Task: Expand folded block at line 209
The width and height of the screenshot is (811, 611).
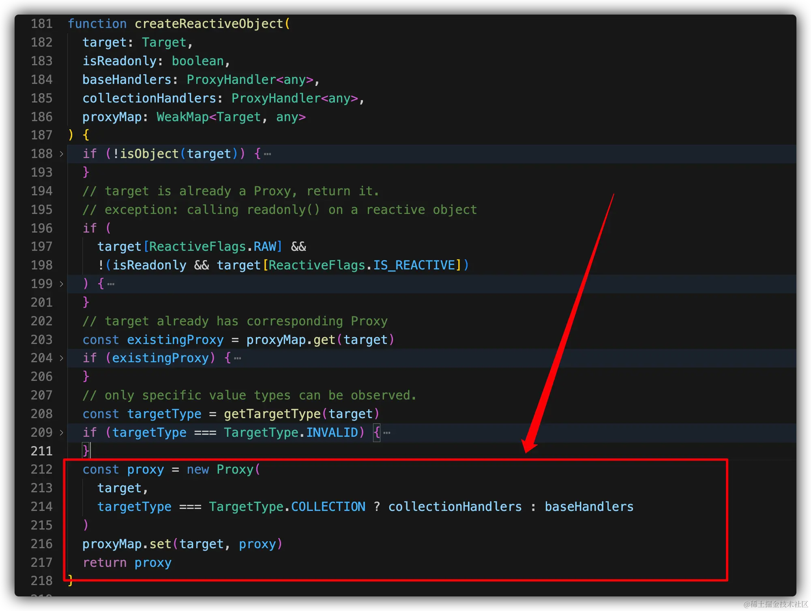Action: [x=61, y=433]
